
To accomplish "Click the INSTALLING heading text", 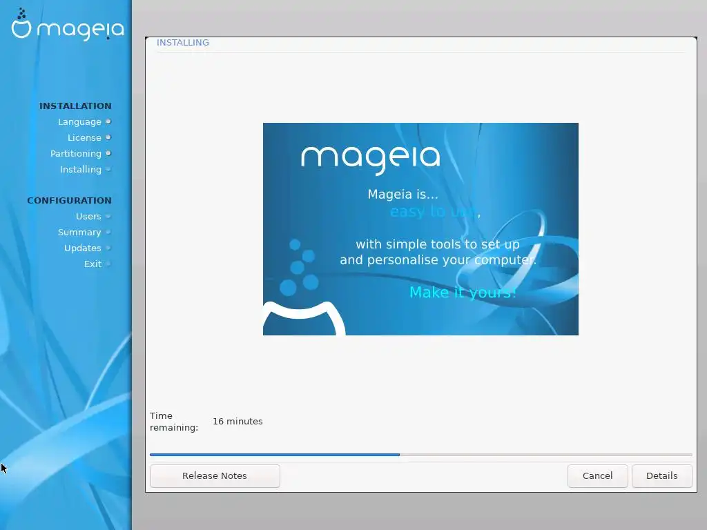I will [182, 42].
